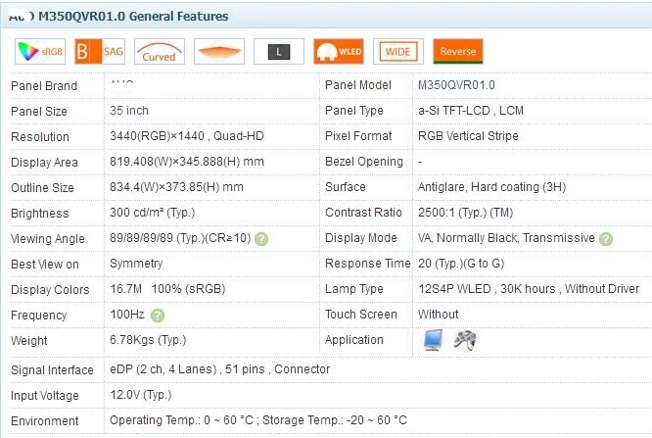This screenshot has height=438, width=652.
Task: Click the desktop monitor application icon
Action: [x=433, y=340]
